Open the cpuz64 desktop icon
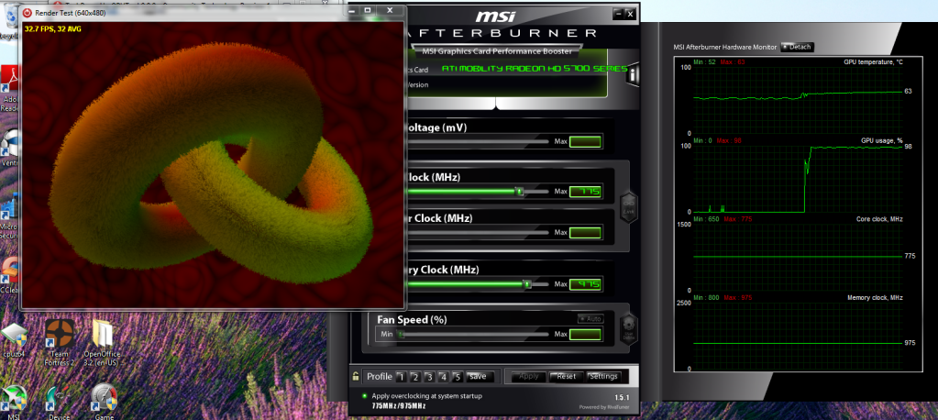938x420 pixels. coord(14,340)
